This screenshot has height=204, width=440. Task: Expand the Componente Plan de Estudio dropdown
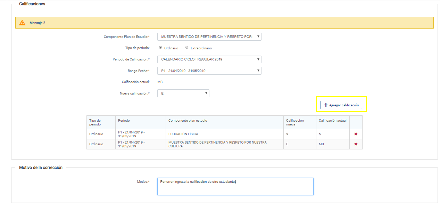209,36
